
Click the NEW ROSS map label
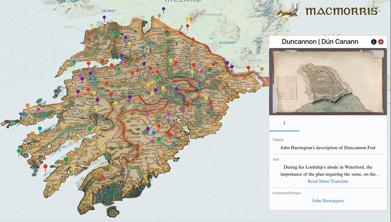(x=255, y=61)
